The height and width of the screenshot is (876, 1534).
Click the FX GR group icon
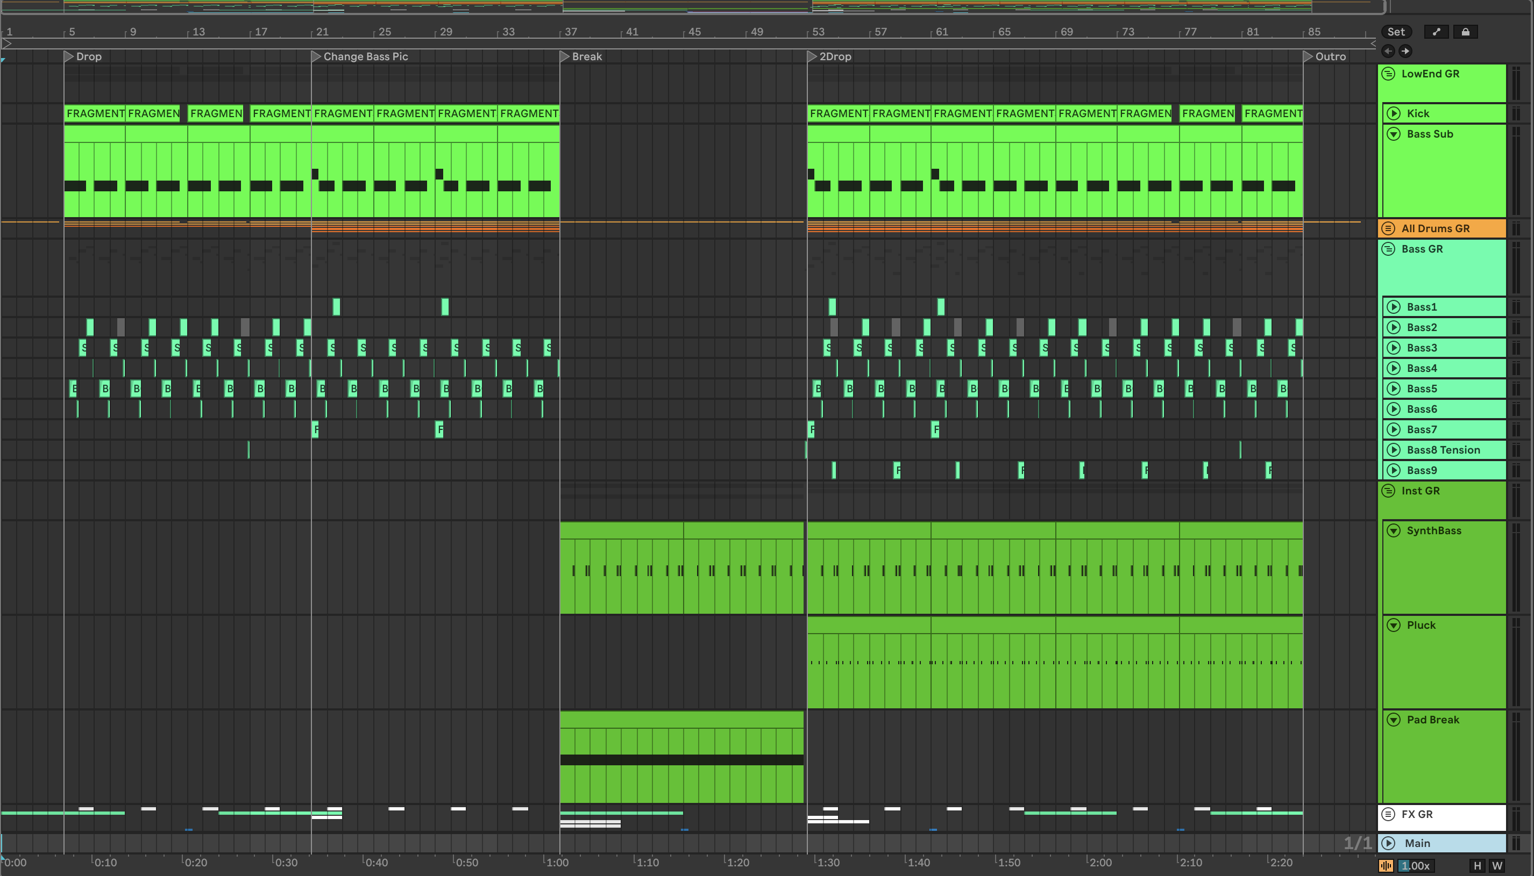[x=1388, y=815]
